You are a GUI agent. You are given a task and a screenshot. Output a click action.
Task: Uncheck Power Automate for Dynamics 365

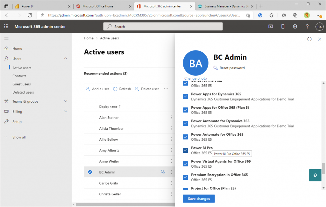point(186,123)
